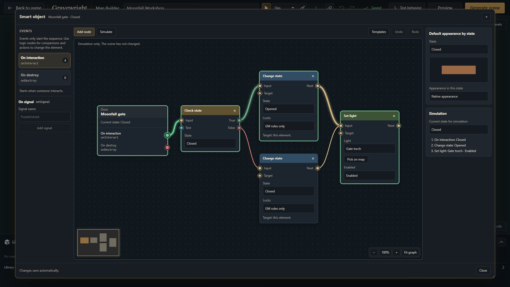The height and width of the screenshot is (287, 510).
Task: Click the Add node button
Action: pos(84,32)
